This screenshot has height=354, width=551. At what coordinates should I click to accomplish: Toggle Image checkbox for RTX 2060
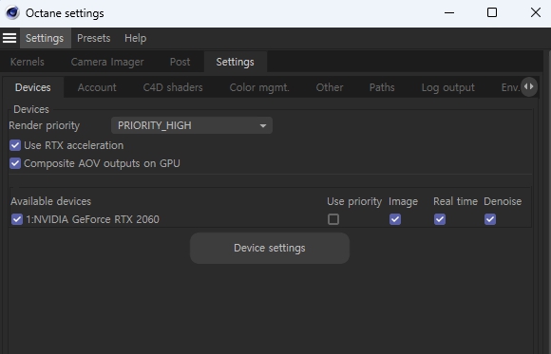click(x=395, y=219)
